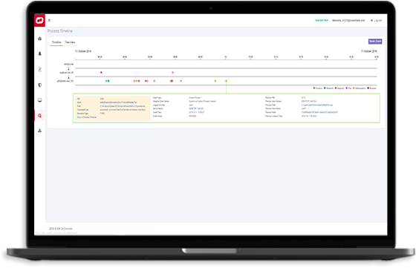Open the Process Hash link value
416x268 pixels.
[x=319, y=112]
